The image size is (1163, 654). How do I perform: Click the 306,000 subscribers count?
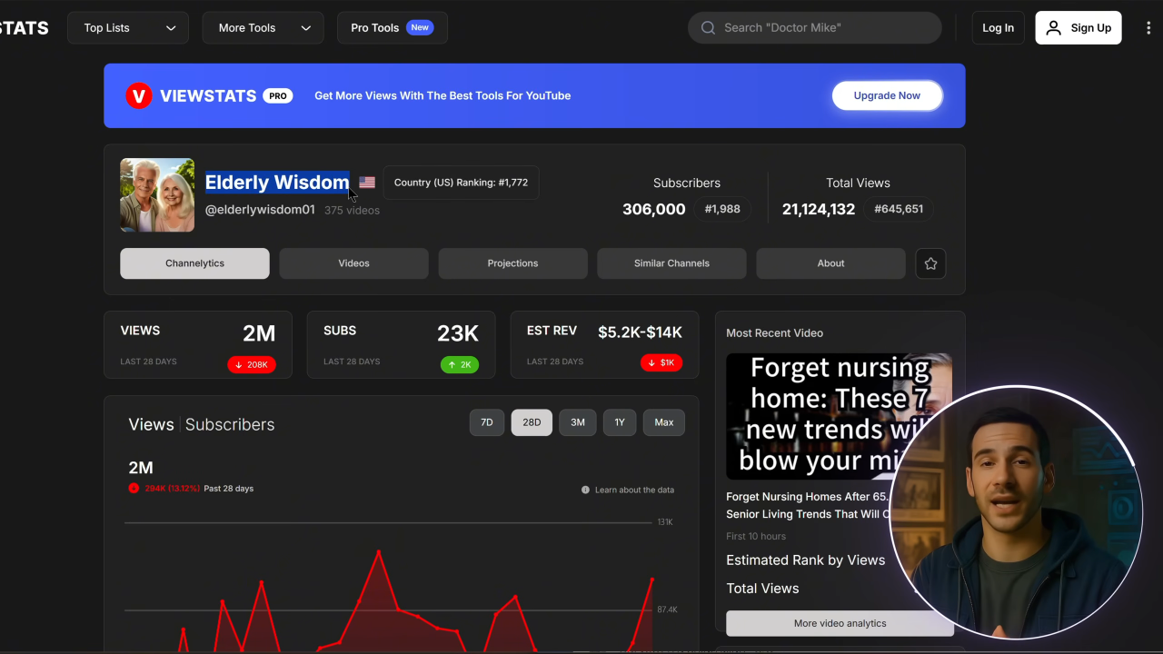click(x=654, y=209)
